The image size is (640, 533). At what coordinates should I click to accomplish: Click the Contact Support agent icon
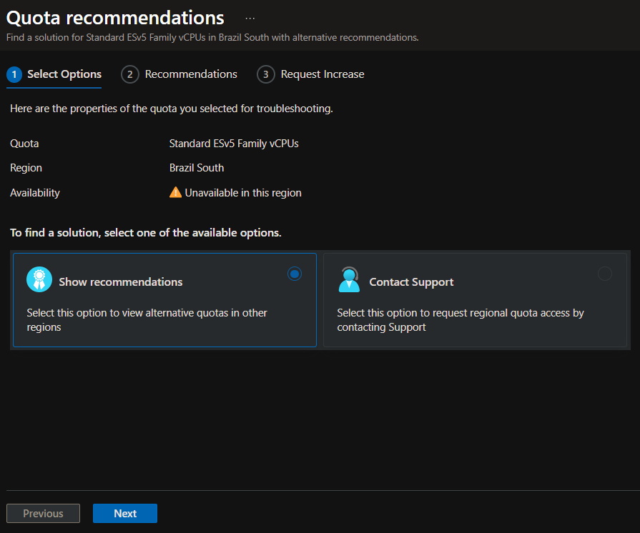pyautogui.click(x=350, y=279)
